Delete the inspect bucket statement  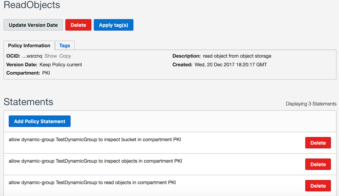point(318,143)
